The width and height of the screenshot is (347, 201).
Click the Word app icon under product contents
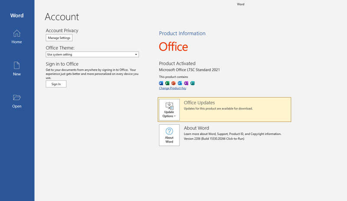[161, 83]
